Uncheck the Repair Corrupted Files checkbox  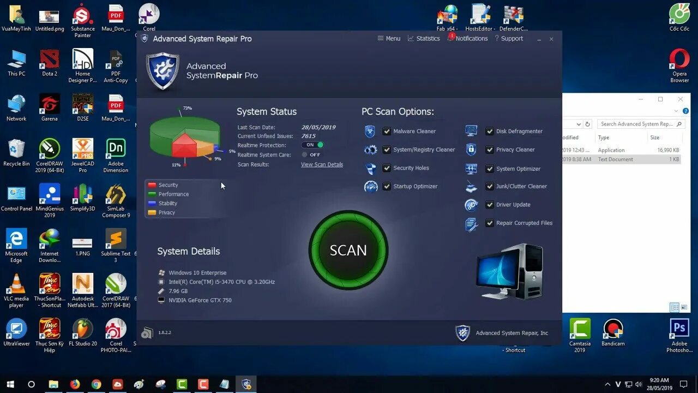point(490,223)
